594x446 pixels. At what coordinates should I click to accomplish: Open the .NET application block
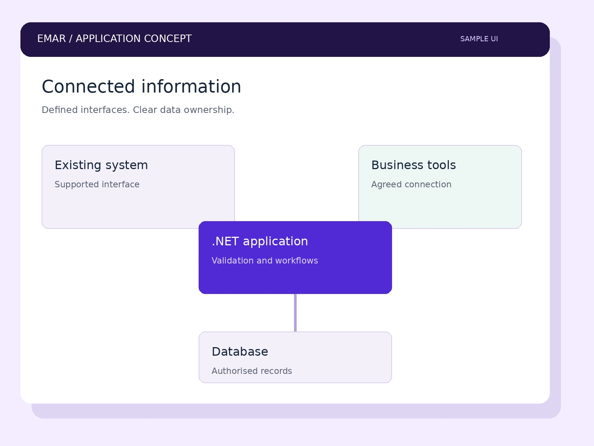pos(295,258)
